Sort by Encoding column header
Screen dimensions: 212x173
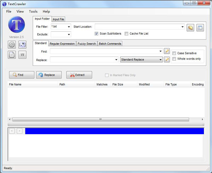pos(198,84)
